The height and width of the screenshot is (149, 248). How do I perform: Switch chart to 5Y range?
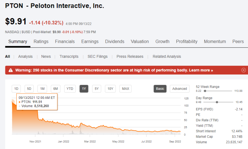[97, 89]
